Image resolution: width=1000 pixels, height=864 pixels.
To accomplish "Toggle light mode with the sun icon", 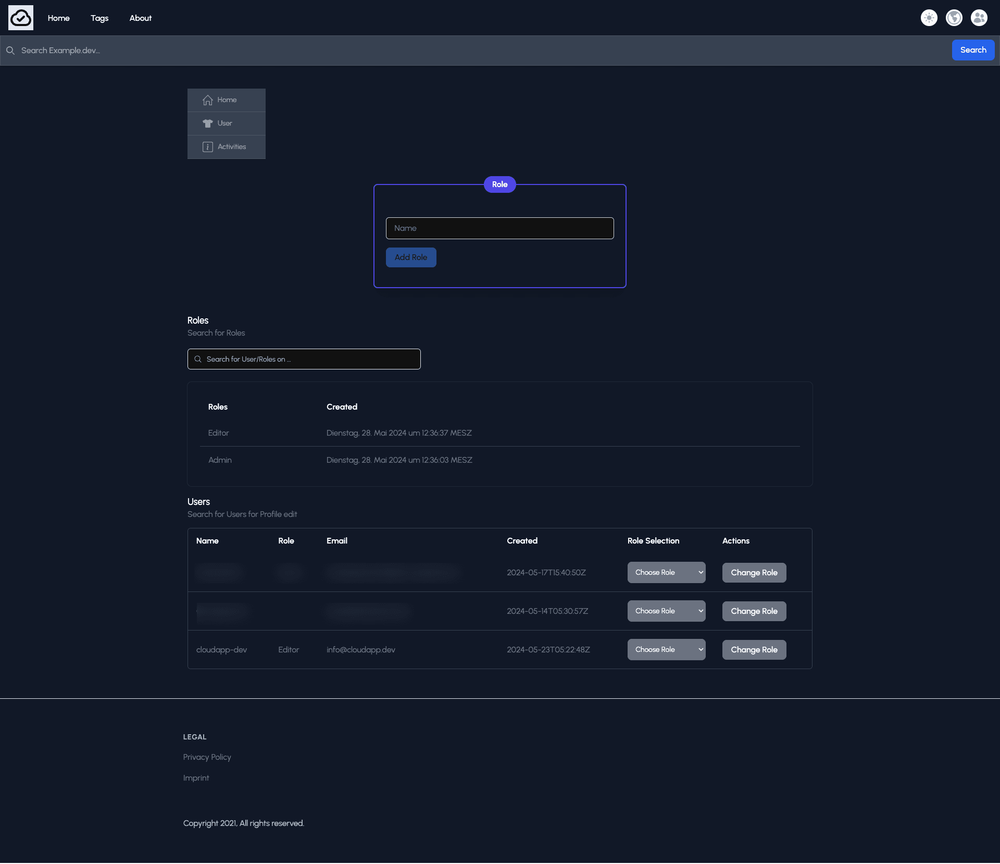I will pyautogui.click(x=929, y=18).
